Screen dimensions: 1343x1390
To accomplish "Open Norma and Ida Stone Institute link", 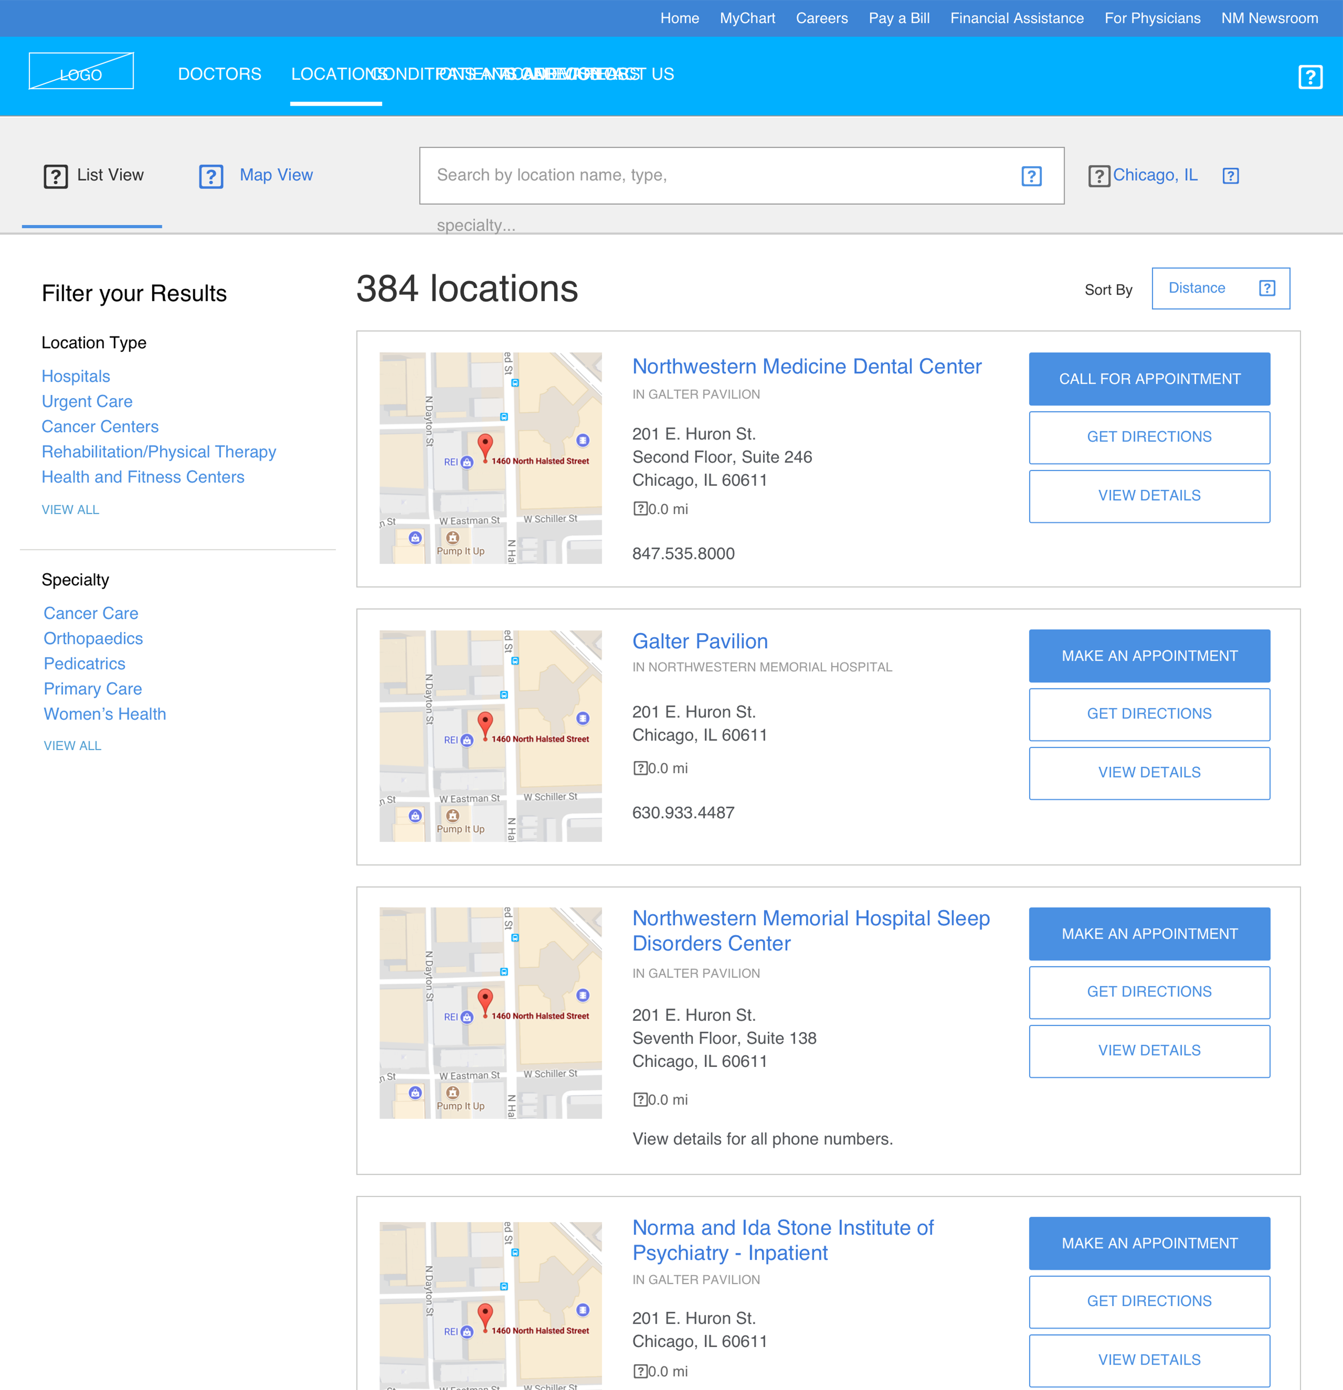I will point(783,1240).
